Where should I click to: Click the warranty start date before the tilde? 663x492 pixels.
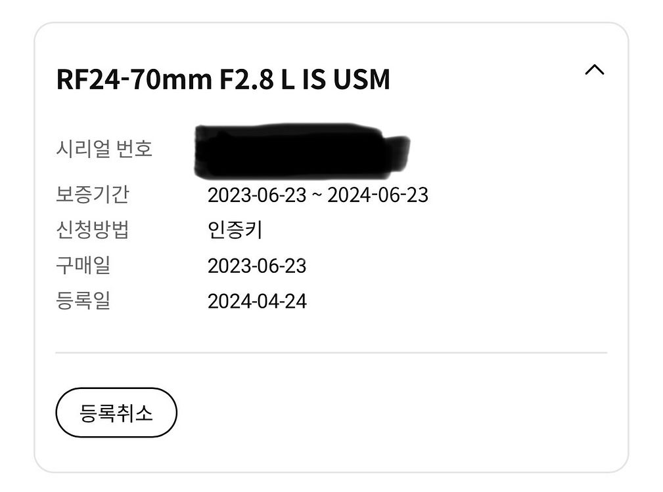click(257, 195)
